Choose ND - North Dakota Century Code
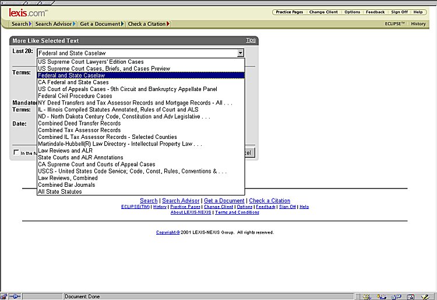 141,116
